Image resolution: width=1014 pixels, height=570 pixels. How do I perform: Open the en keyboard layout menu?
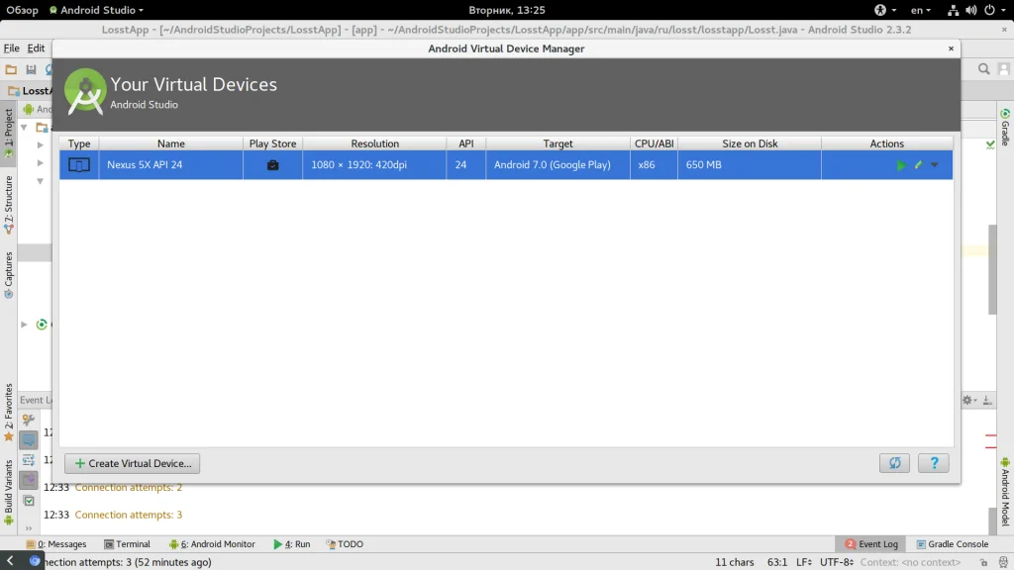pos(920,10)
